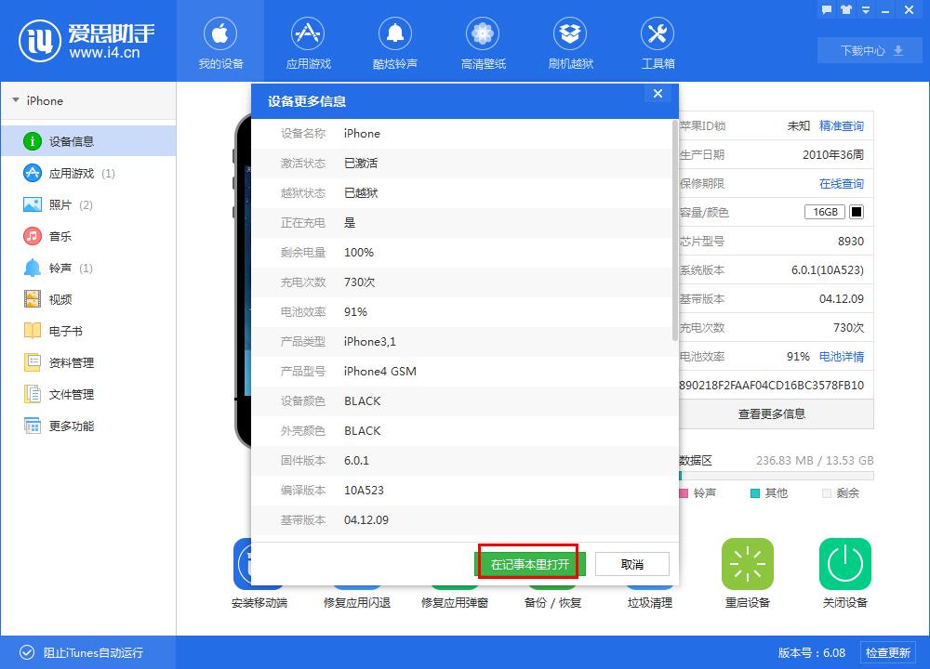Click the black color swatch beside 16GB
This screenshot has height=669, width=930.
pyautogui.click(x=857, y=212)
